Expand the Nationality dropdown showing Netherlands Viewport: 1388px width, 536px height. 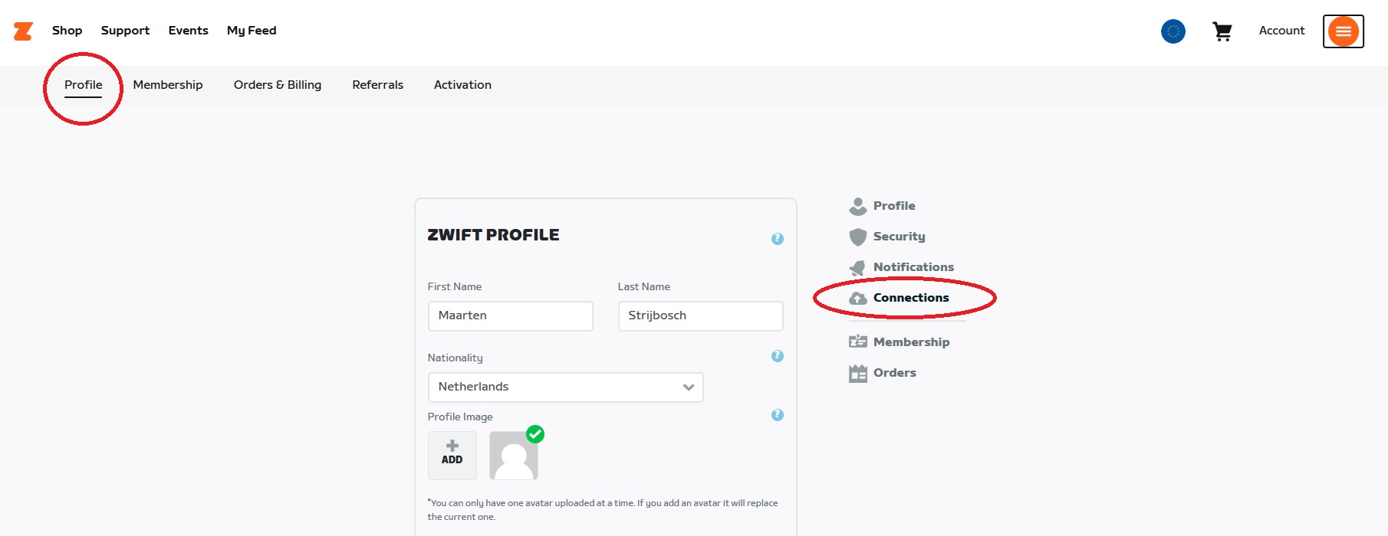point(566,387)
